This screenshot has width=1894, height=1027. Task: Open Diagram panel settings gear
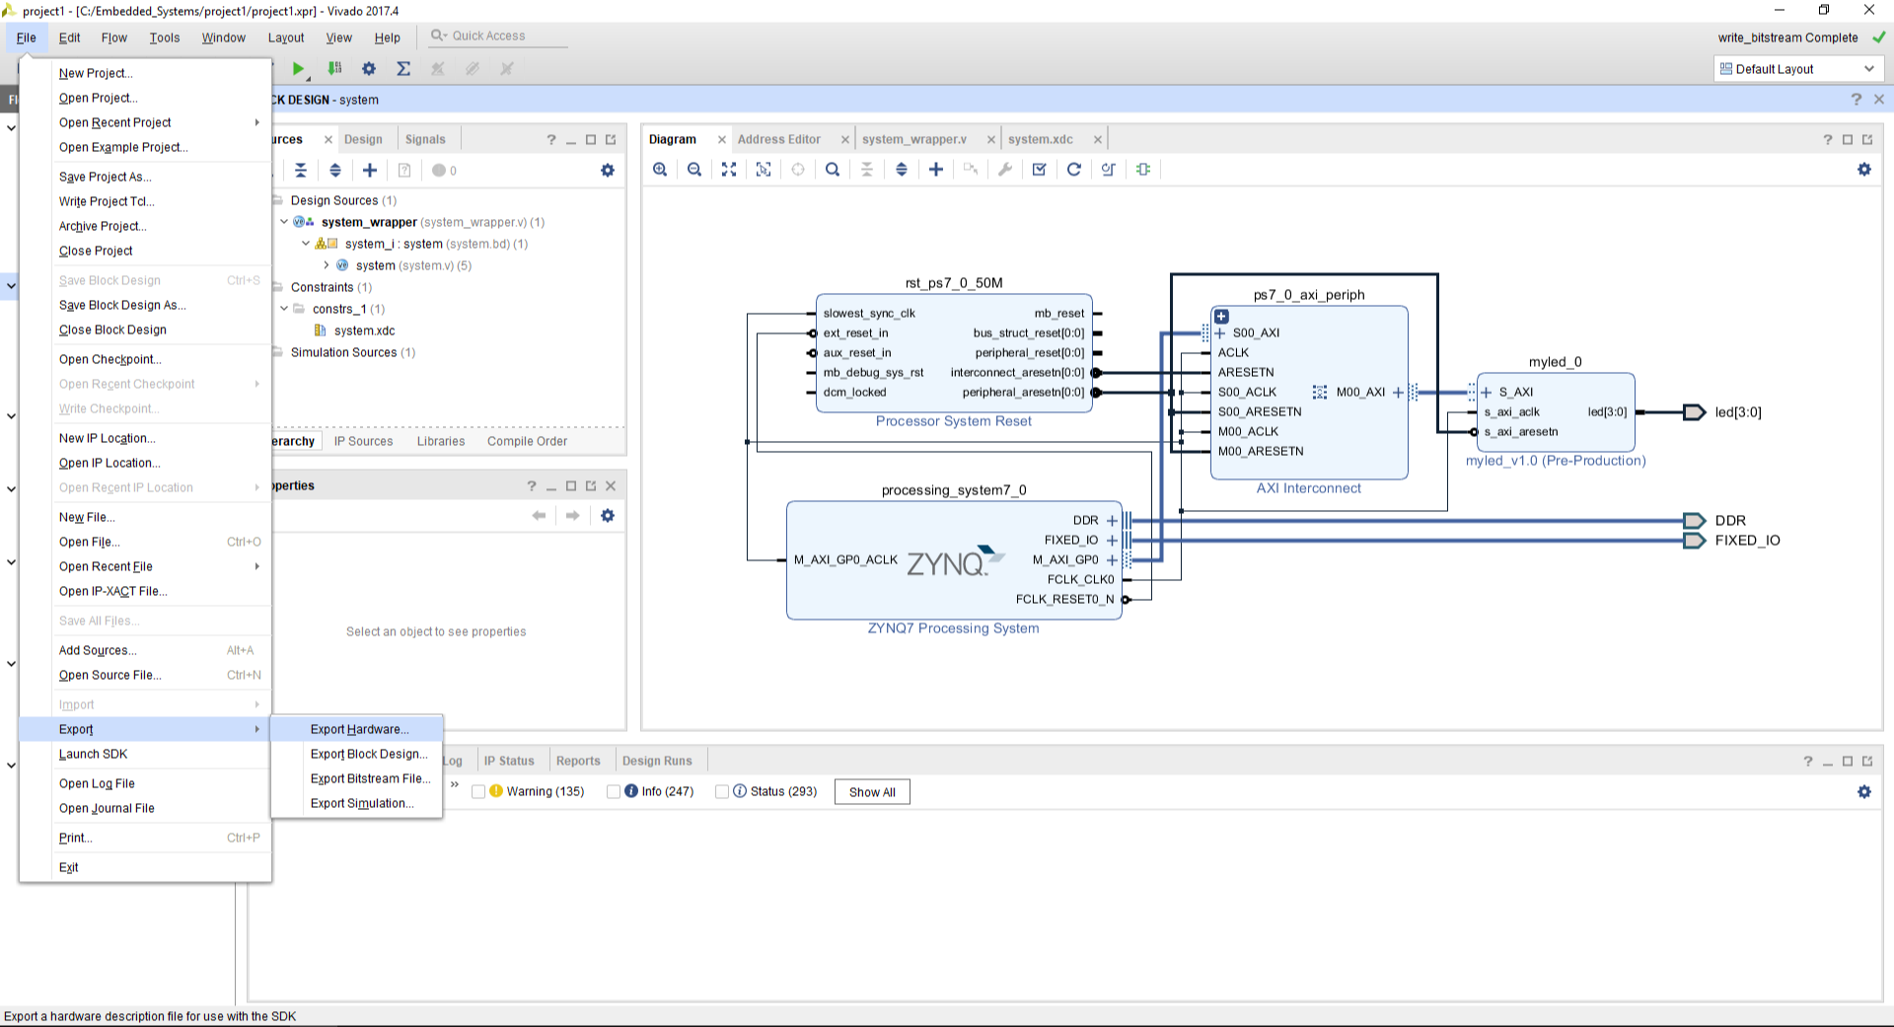tap(1864, 170)
